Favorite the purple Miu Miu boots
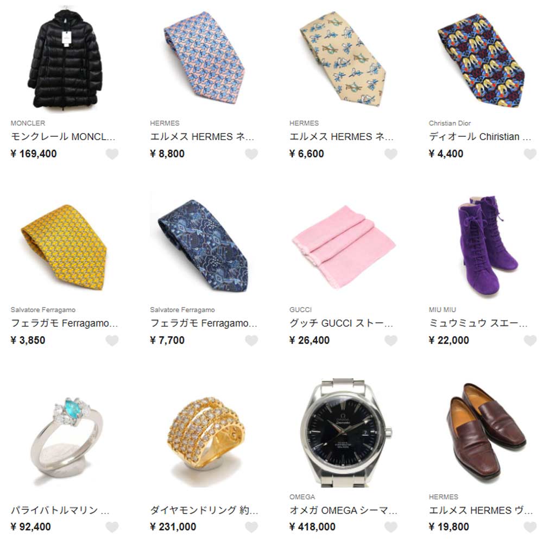 click(530, 340)
